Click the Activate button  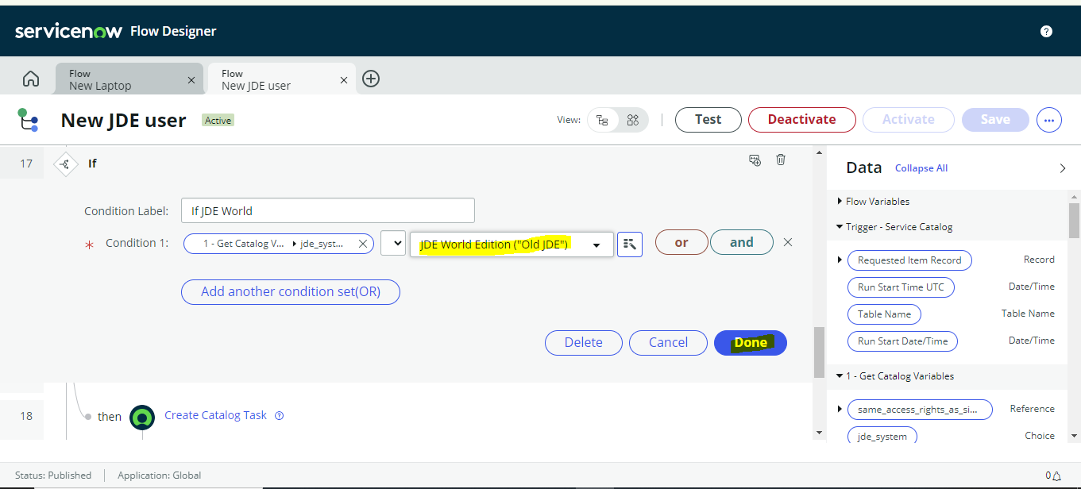click(908, 120)
